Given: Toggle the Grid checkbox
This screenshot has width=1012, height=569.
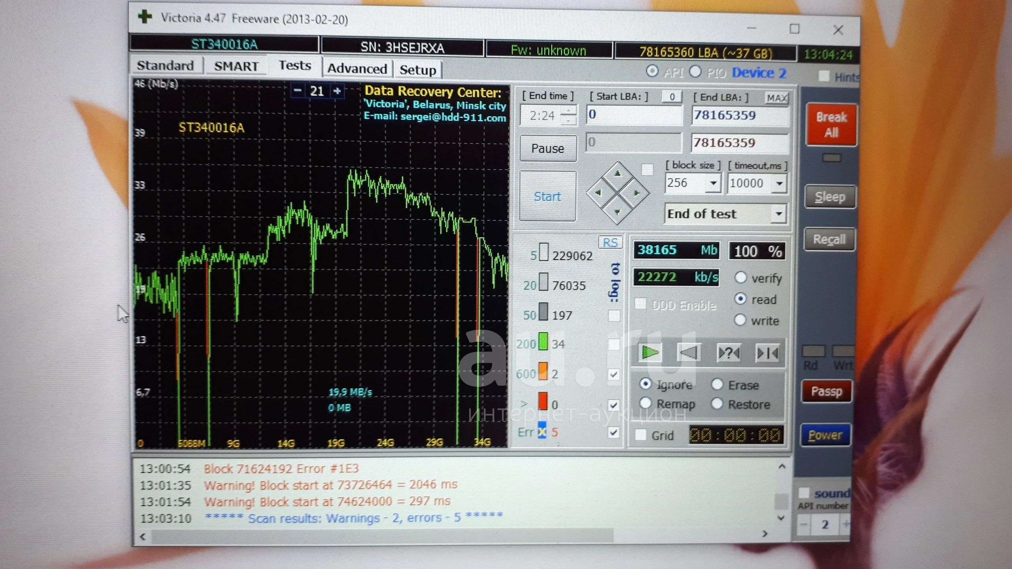Looking at the screenshot, I should coord(641,435).
